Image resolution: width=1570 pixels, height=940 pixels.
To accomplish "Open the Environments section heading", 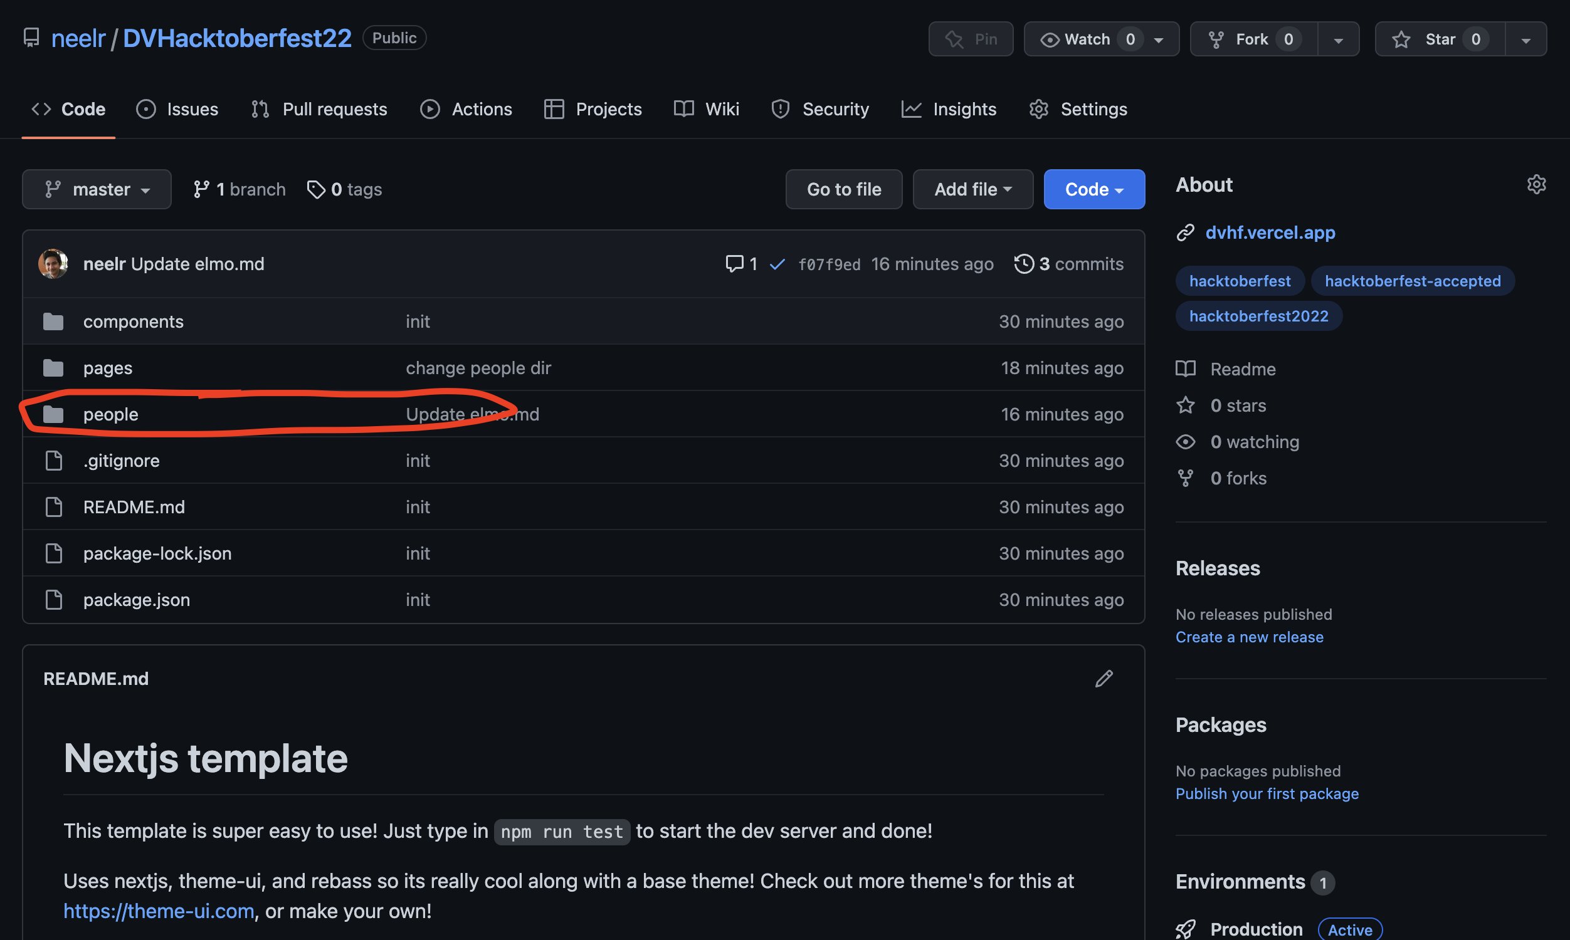I will pyautogui.click(x=1240, y=881).
